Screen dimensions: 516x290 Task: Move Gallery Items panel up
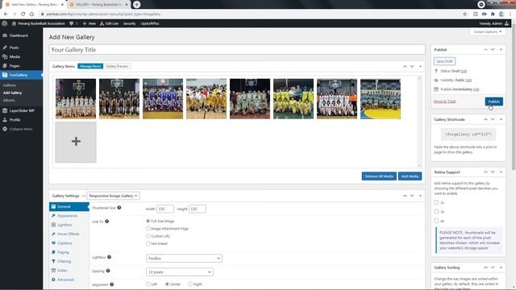[405, 66]
